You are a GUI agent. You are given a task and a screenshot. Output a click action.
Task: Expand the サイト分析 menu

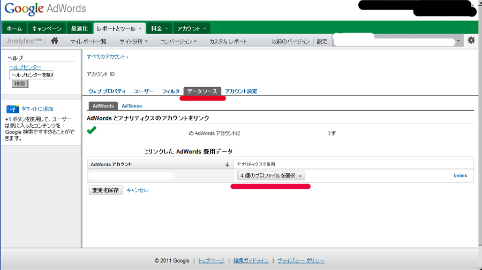click(134, 41)
